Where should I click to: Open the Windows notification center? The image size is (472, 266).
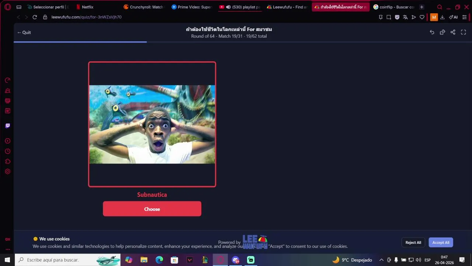462,260
